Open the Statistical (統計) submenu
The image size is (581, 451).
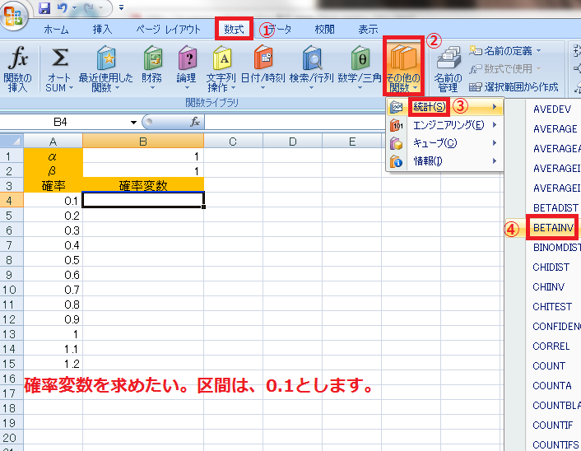pyautogui.click(x=445, y=107)
